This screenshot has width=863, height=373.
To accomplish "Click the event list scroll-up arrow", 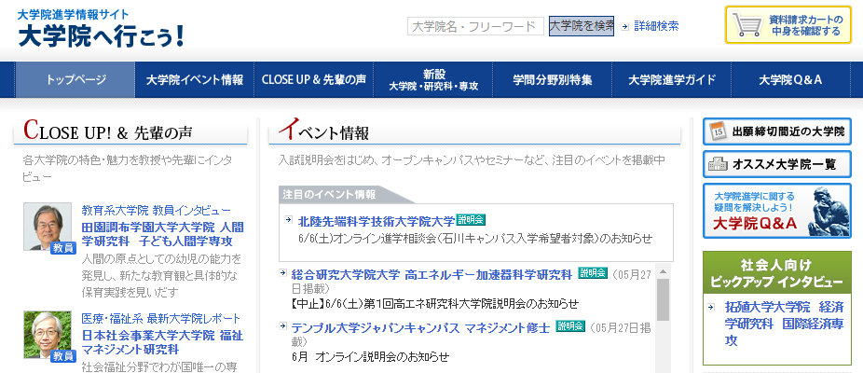I will [x=663, y=271].
